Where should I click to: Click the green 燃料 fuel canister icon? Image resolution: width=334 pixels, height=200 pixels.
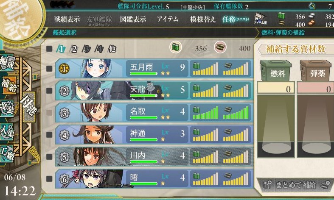click(276, 70)
